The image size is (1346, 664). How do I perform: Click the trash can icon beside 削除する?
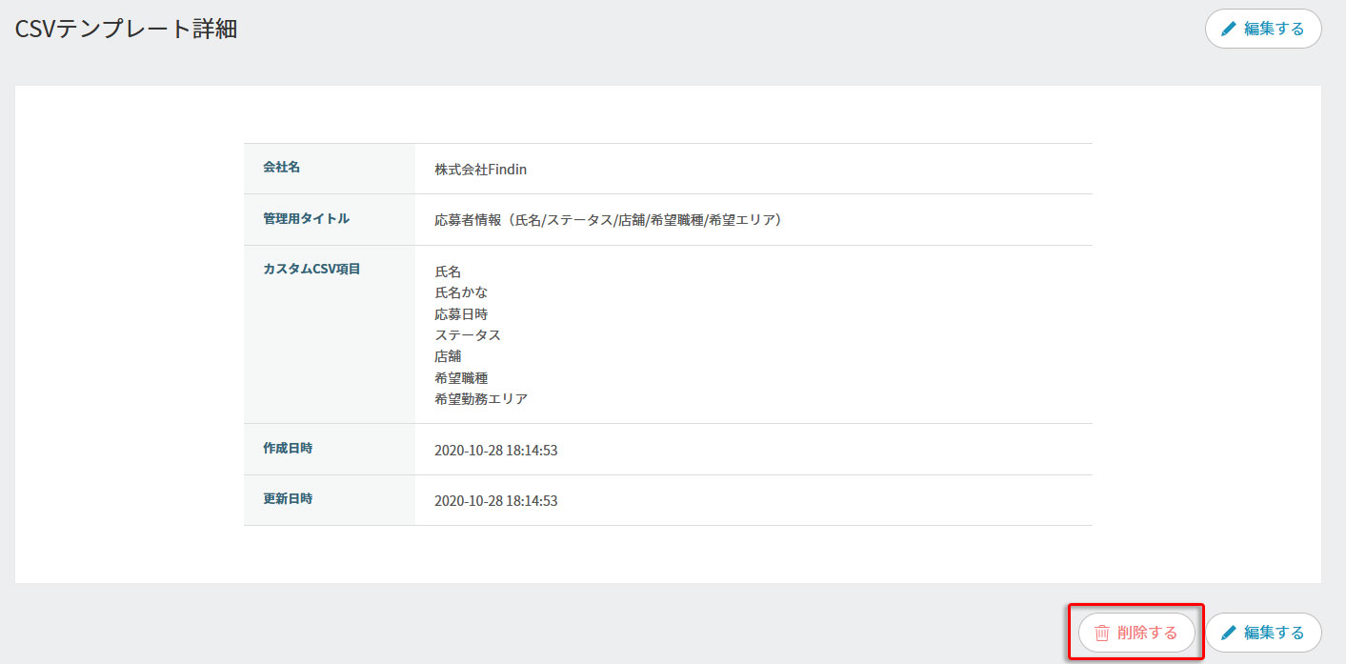(1102, 633)
